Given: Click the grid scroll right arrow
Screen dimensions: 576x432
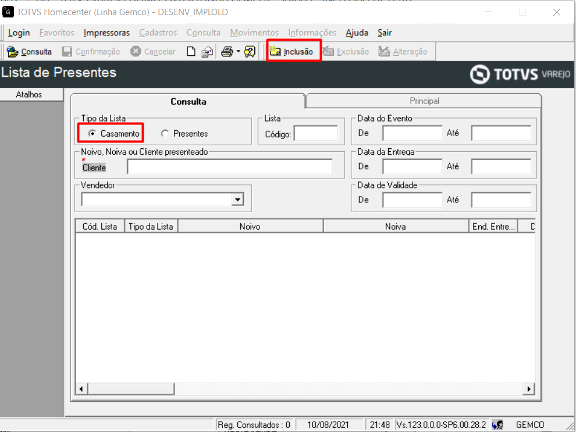Looking at the screenshot, I should tap(529, 389).
